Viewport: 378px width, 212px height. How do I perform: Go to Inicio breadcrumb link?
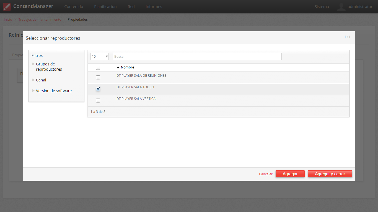click(8, 20)
